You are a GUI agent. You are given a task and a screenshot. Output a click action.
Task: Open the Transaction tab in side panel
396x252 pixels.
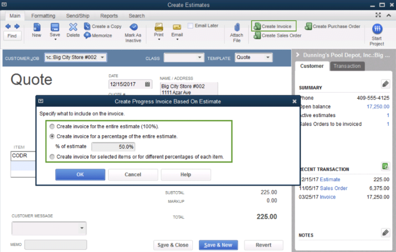click(347, 66)
